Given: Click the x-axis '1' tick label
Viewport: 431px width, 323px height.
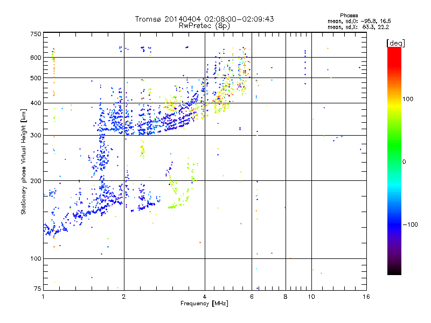Looking at the screenshot, I should pos(43,297).
